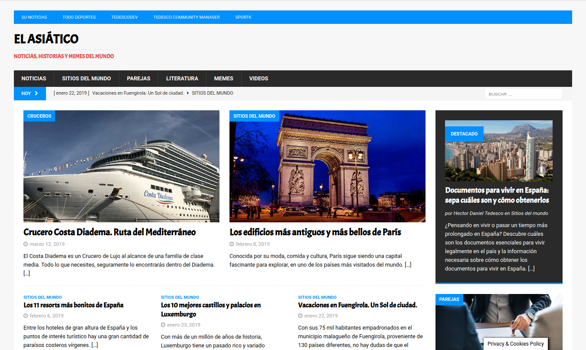Open the NOTICIAS main menu item
586x350 pixels.
coord(34,79)
